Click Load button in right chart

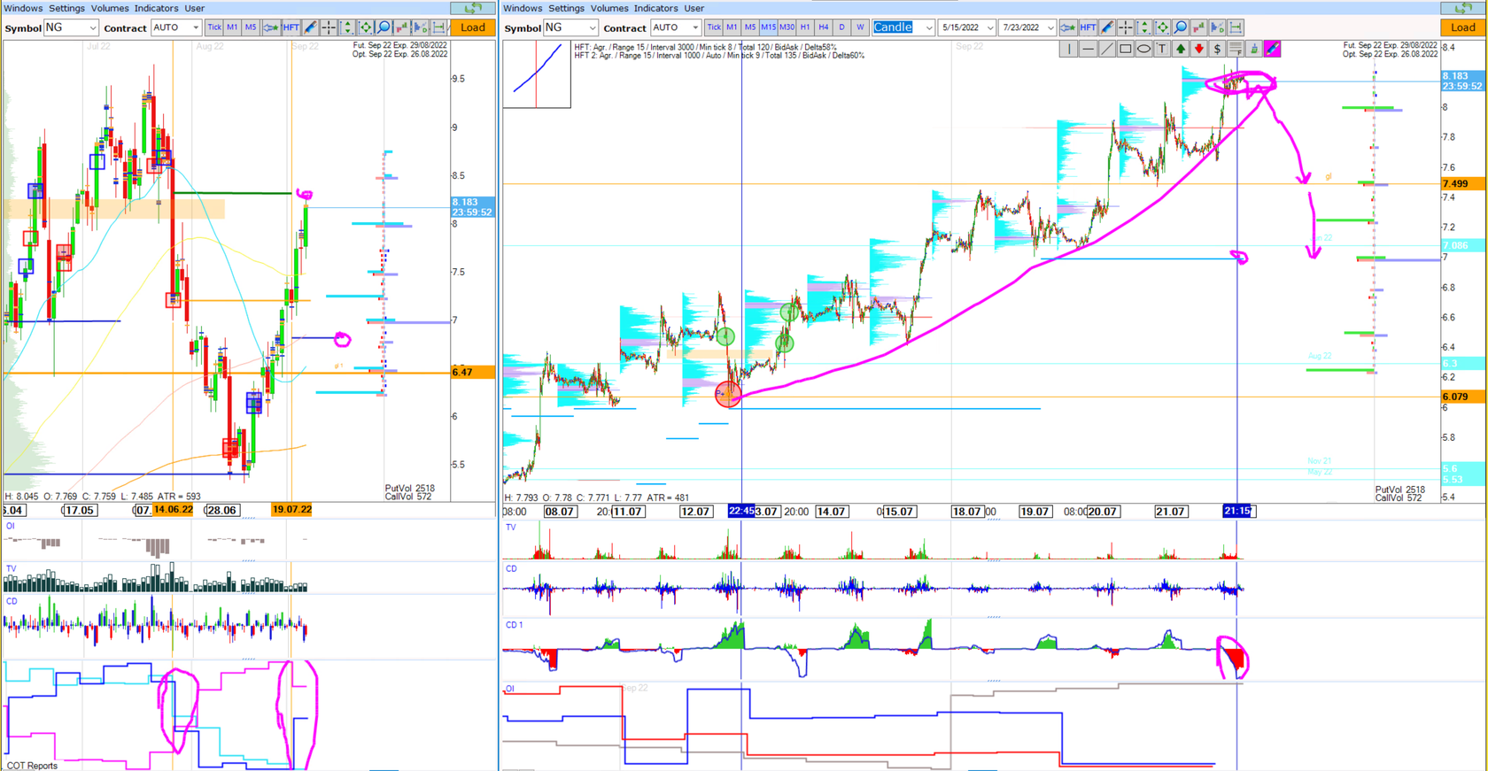1463,27
